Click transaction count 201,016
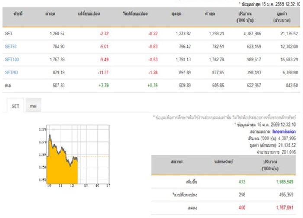The image size is (303, 218). point(289,152)
